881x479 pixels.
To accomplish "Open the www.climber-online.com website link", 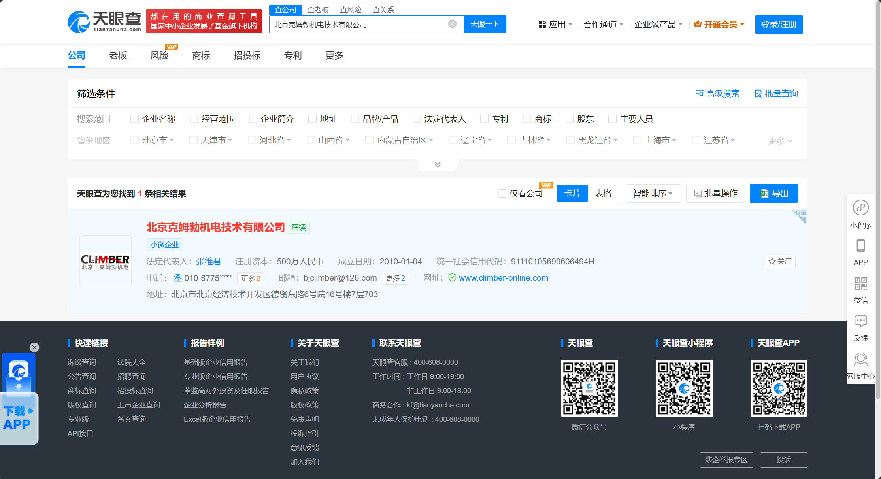I will pyautogui.click(x=503, y=278).
